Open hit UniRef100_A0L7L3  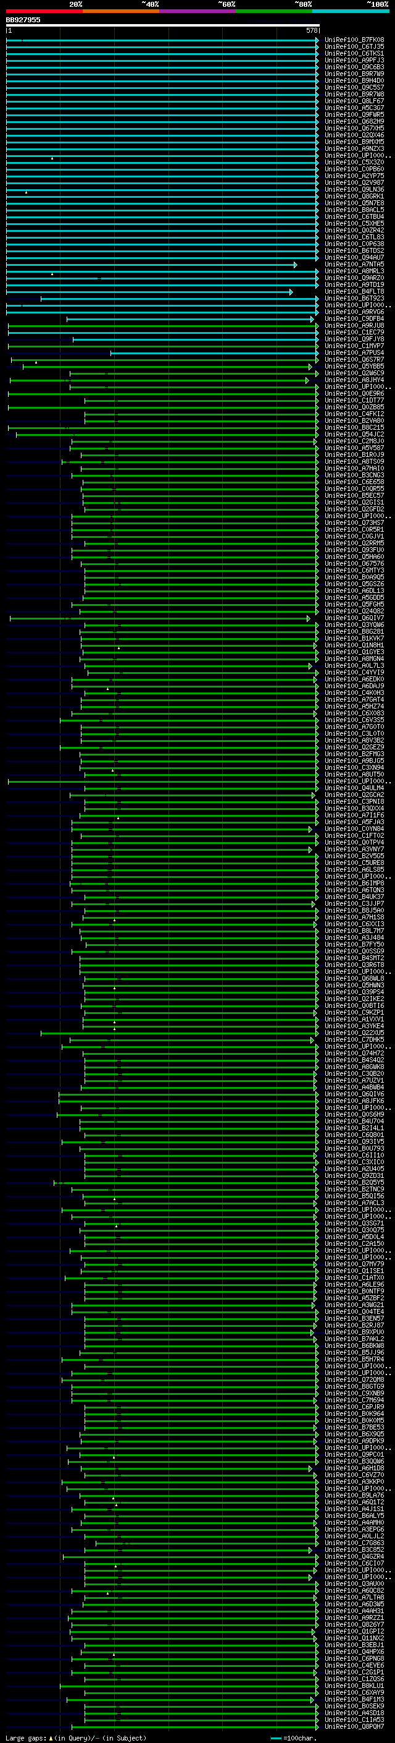coord(354,665)
